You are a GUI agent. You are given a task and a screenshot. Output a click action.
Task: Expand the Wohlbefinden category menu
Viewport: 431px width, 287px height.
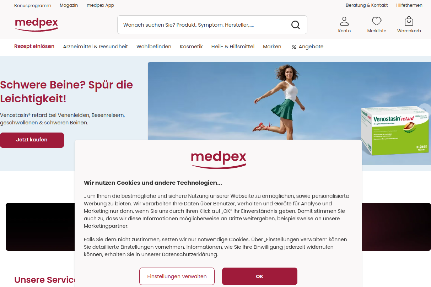tap(154, 47)
